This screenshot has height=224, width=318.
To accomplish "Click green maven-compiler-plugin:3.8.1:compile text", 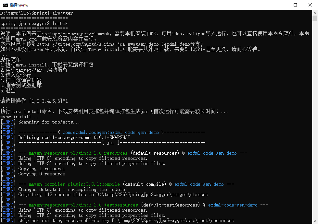I will [x=74, y=184].
